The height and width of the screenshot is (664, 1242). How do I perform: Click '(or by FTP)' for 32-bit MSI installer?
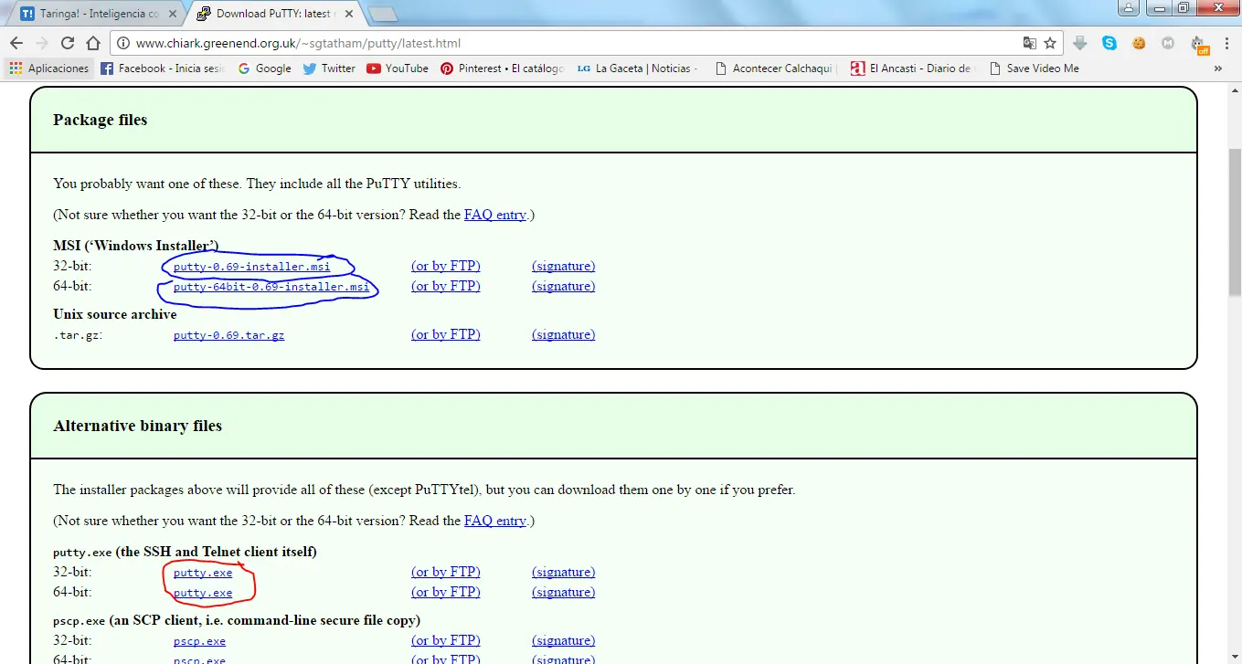tap(446, 266)
